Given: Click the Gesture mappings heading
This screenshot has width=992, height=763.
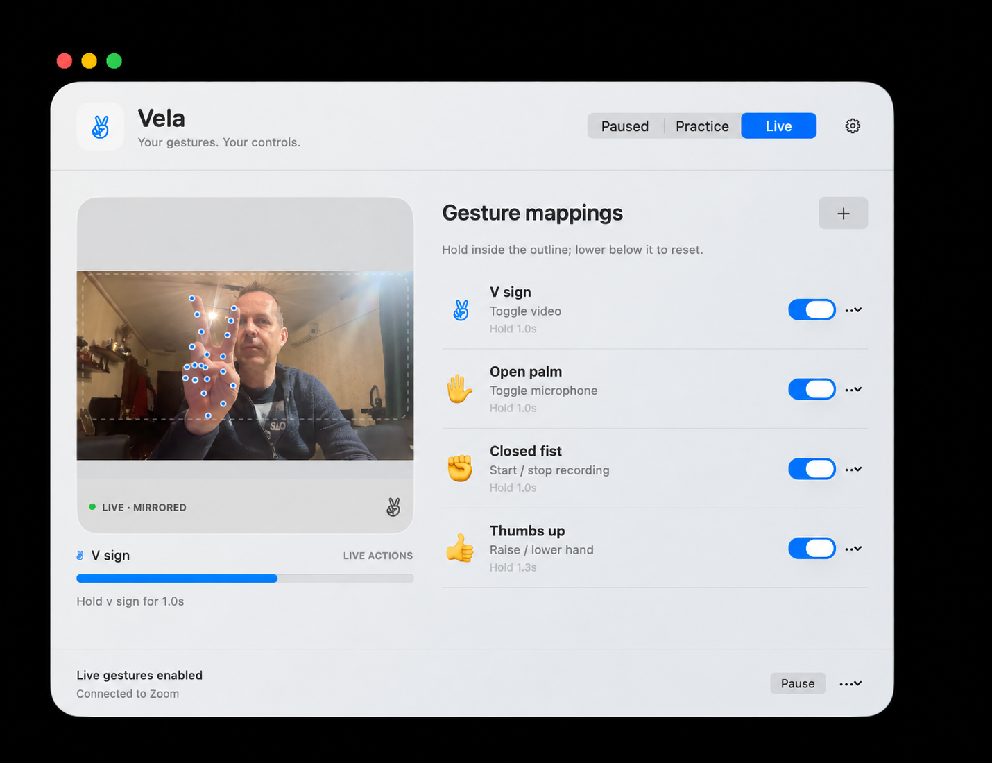Looking at the screenshot, I should (532, 213).
